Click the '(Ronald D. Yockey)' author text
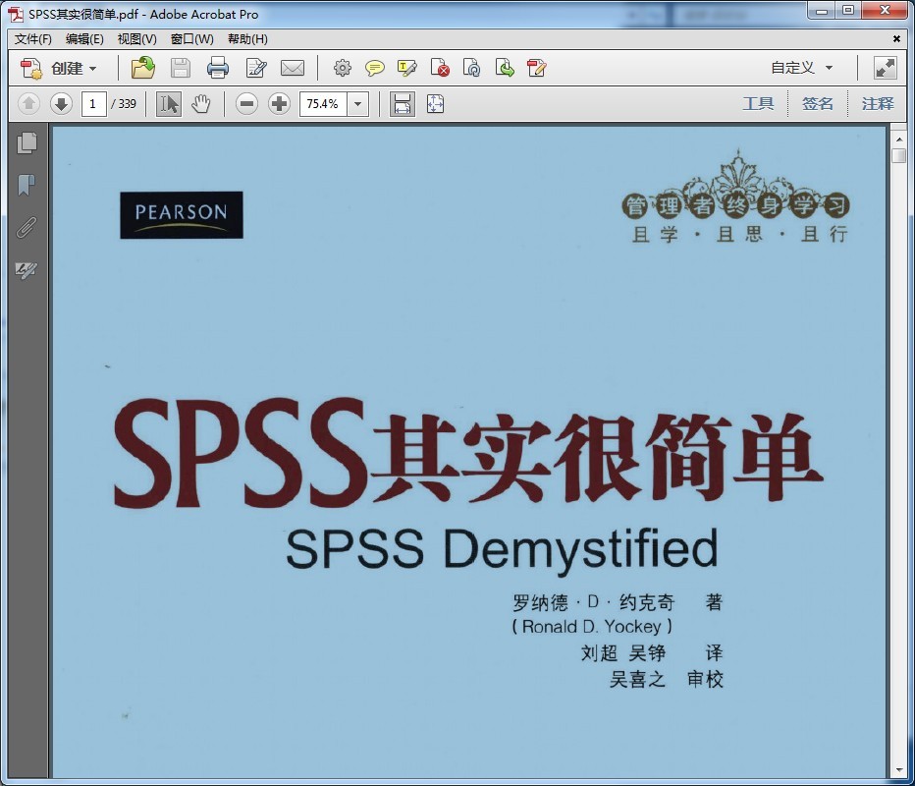 (592, 627)
